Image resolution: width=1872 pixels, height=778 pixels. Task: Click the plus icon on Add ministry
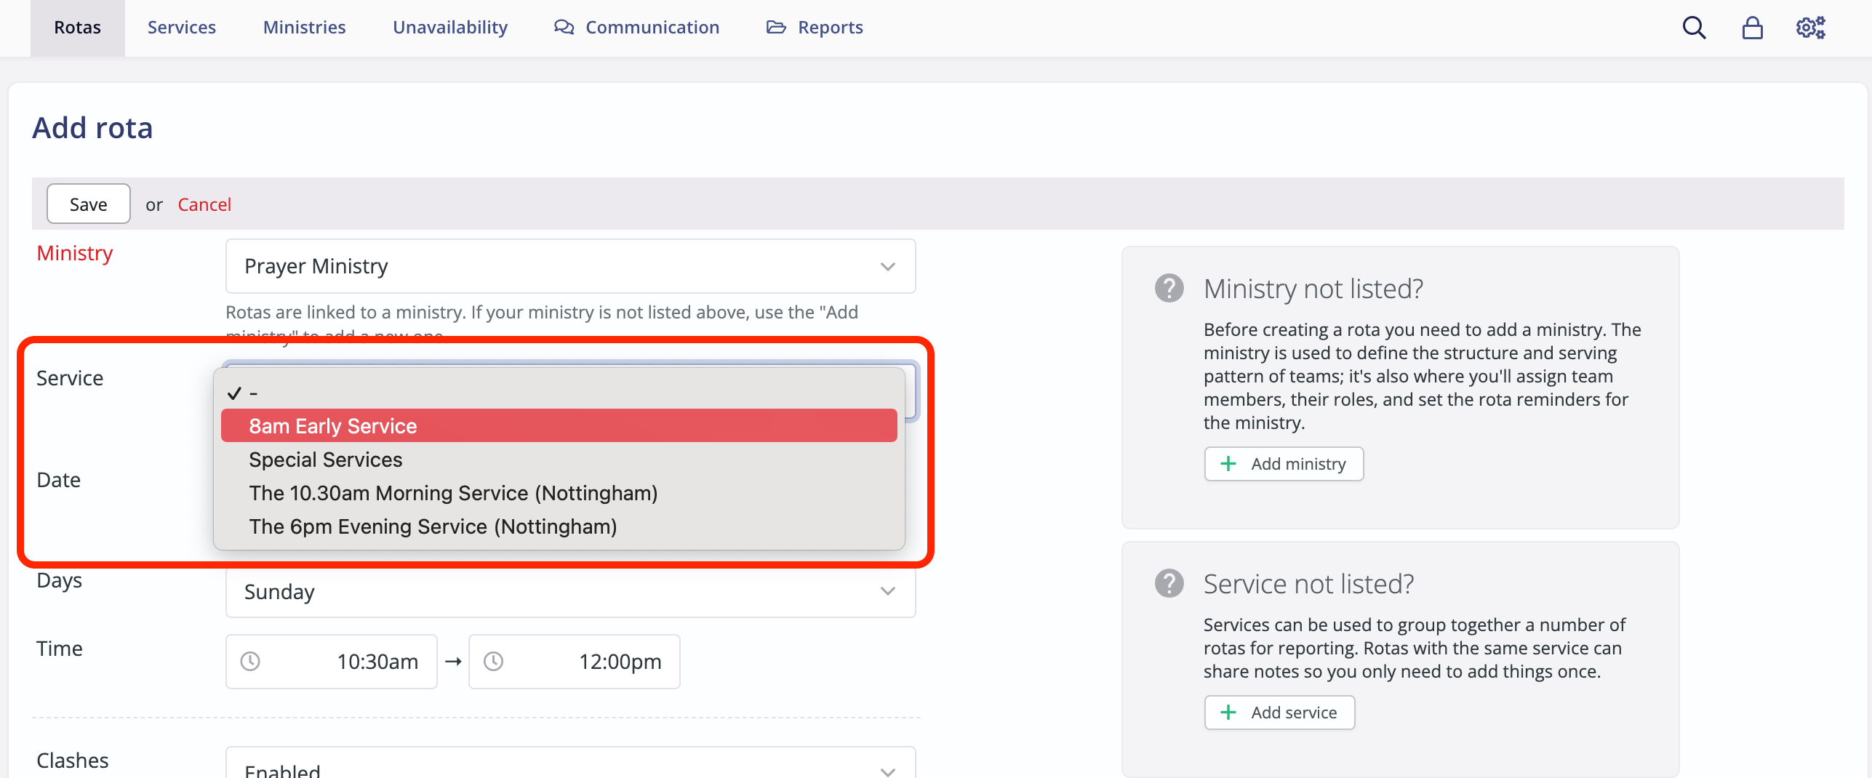click(1228, 463)
